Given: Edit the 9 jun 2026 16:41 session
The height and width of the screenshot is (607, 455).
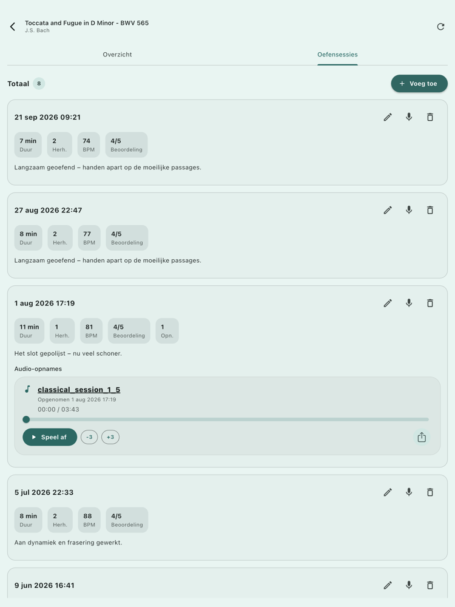Looking at the screenshot, I should coord(388,585).
